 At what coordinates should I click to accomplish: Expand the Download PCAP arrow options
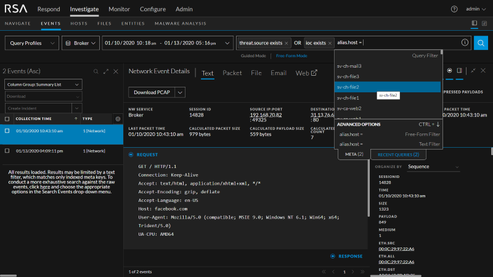pos(180,92)
